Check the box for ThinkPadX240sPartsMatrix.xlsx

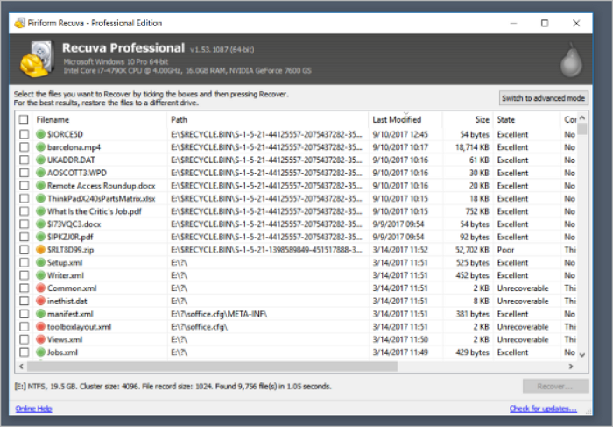pyautogui.click(x=25, y=198)
